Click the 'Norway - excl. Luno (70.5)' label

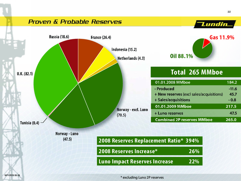coord(132,112)
